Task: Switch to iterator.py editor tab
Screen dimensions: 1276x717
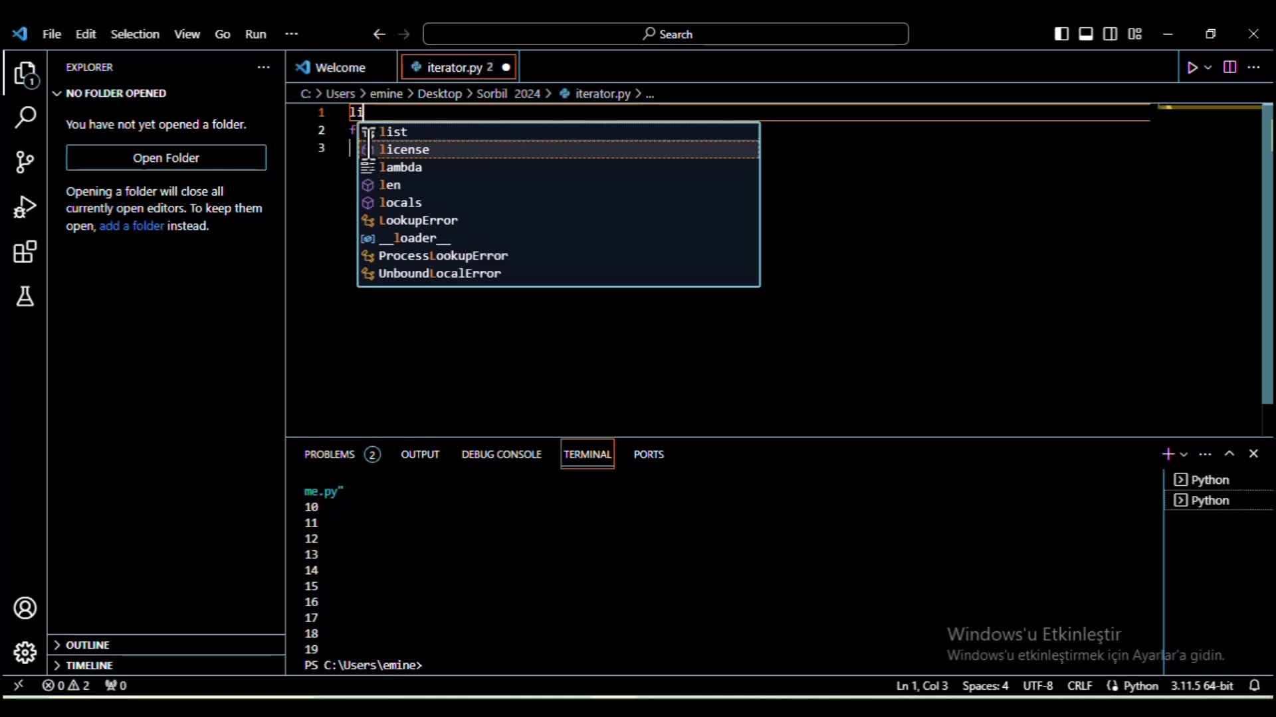Action: tap(459, 67)
